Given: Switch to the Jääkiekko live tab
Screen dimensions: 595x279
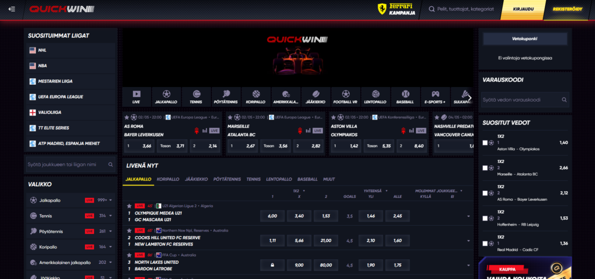Looking at the screenshot, I should [x=196, y=179].
